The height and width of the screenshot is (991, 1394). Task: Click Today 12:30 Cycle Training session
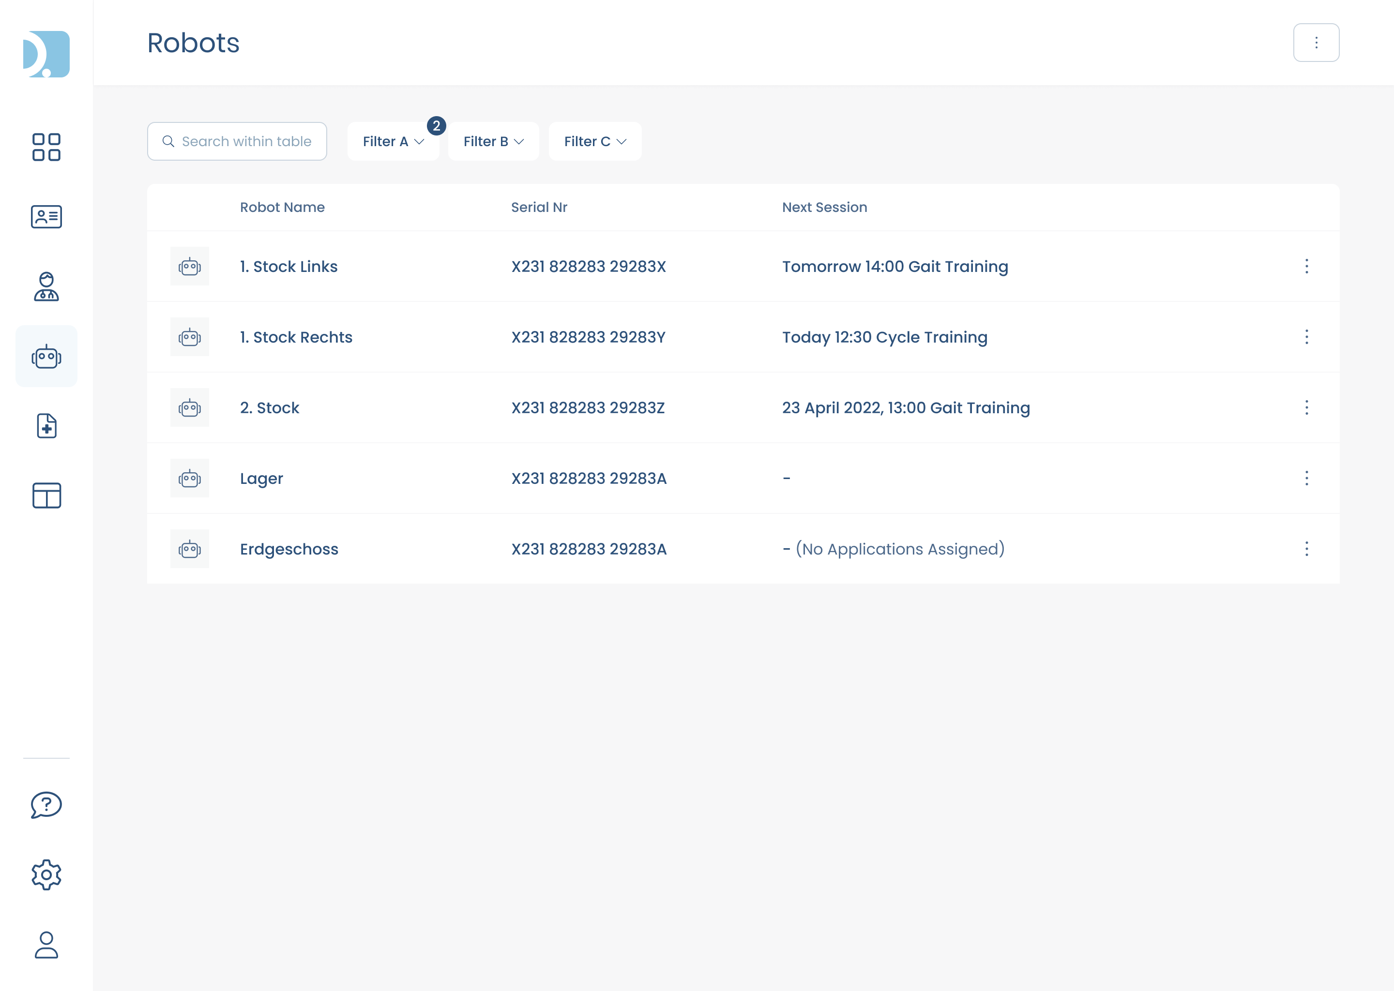pos(884,337)
